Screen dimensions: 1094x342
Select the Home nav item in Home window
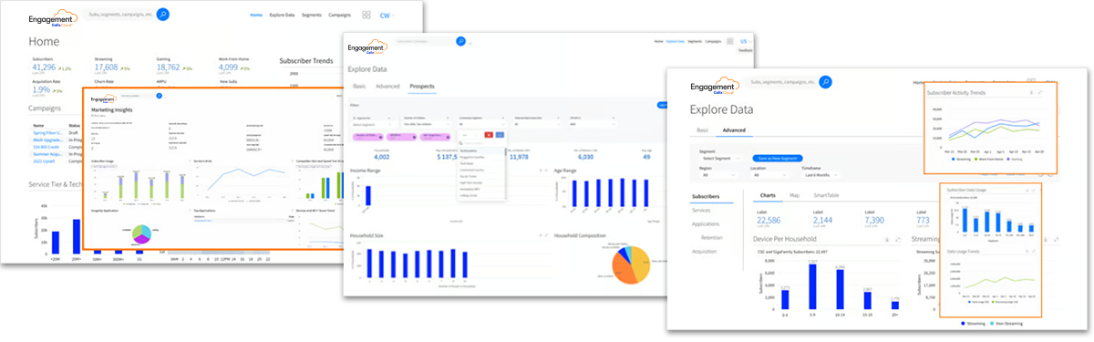[255, 16]
